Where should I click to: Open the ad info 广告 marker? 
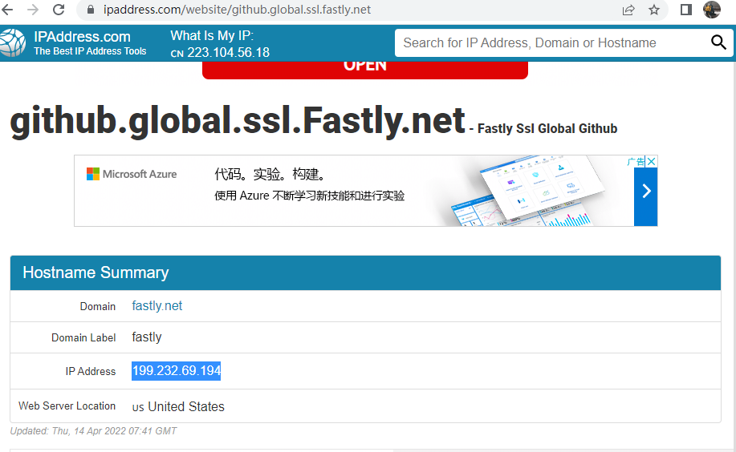pos(636,161)
